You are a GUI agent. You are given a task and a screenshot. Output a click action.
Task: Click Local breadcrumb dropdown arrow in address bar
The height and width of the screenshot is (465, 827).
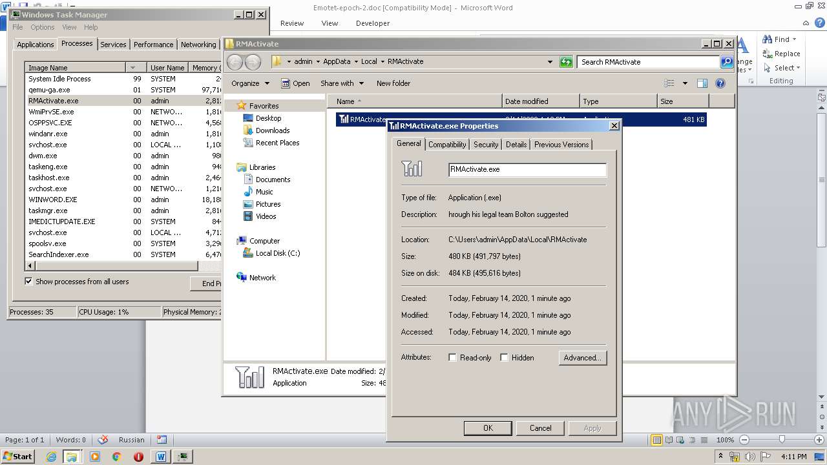click(x=382, y=62)
